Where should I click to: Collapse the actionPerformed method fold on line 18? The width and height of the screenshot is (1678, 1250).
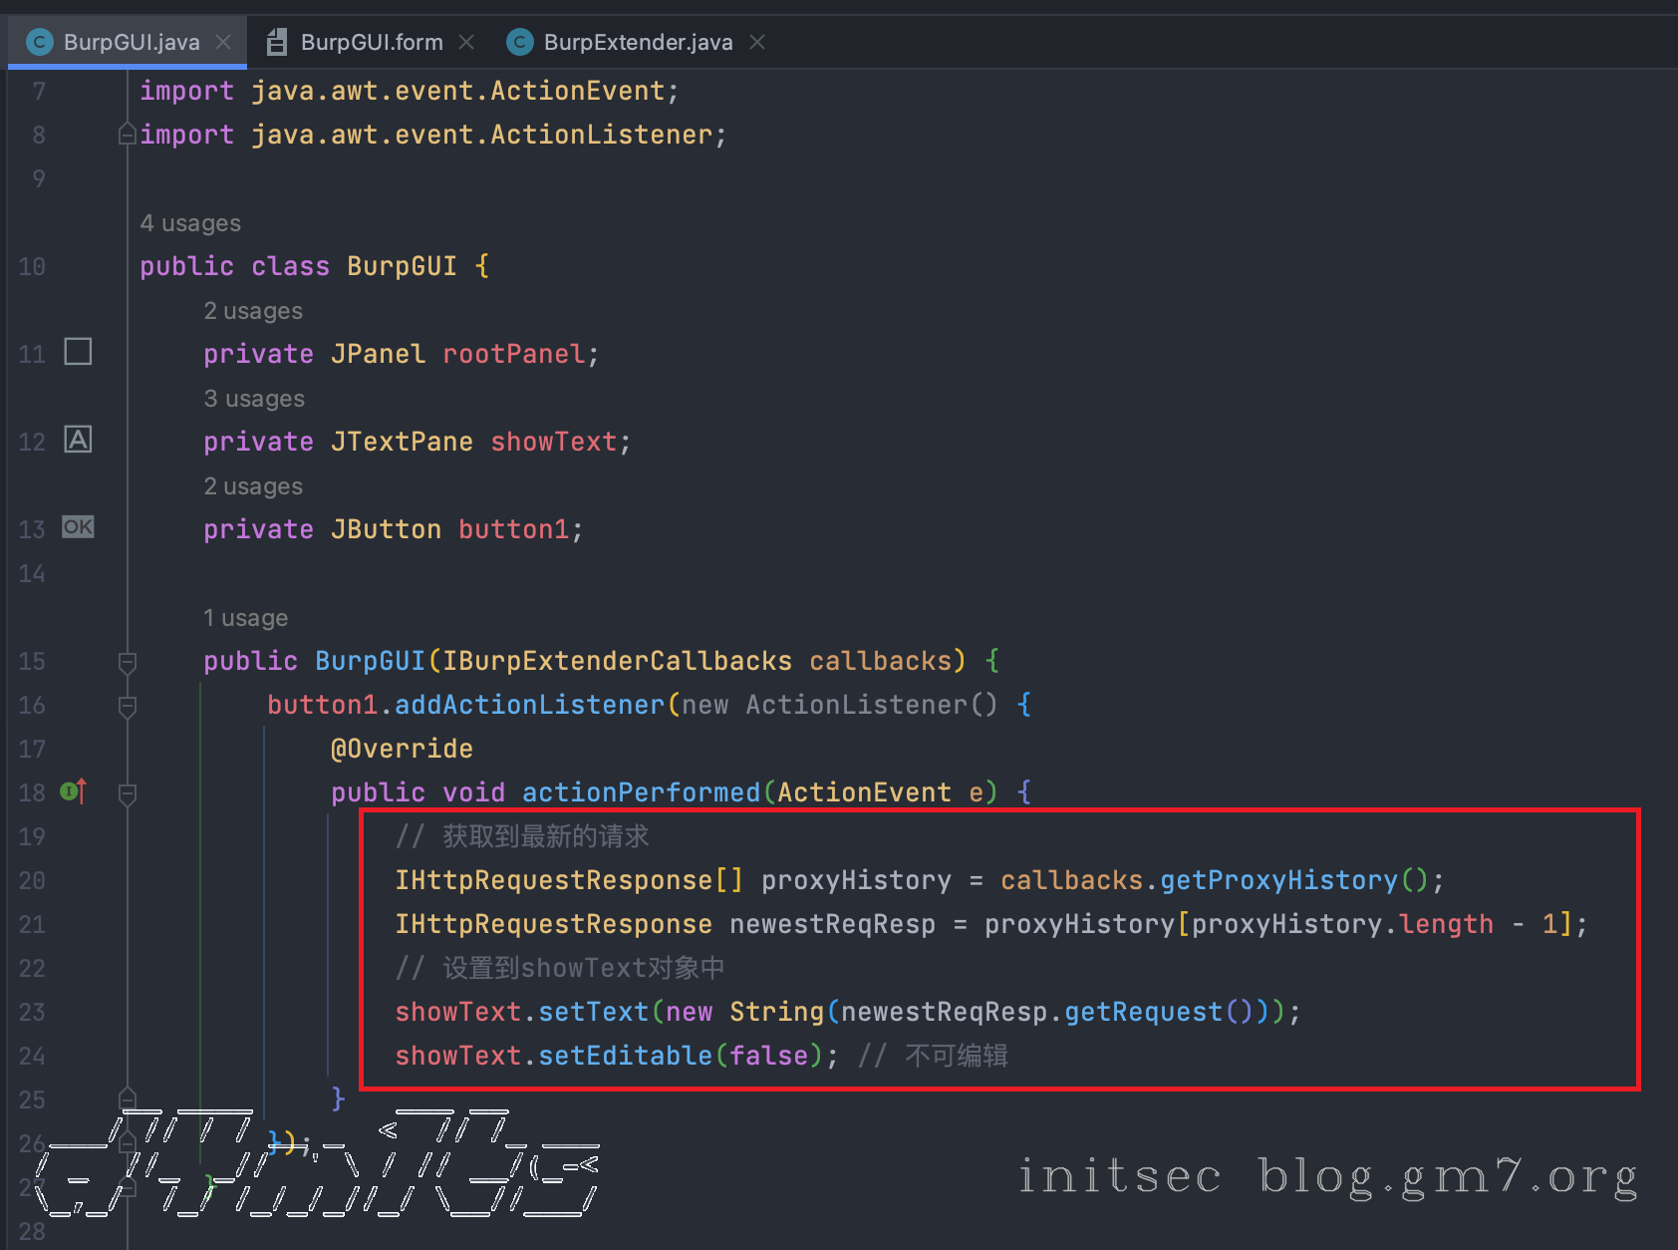tap(127, 793)
